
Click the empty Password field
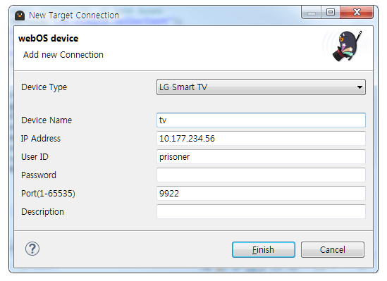(261, 175)
